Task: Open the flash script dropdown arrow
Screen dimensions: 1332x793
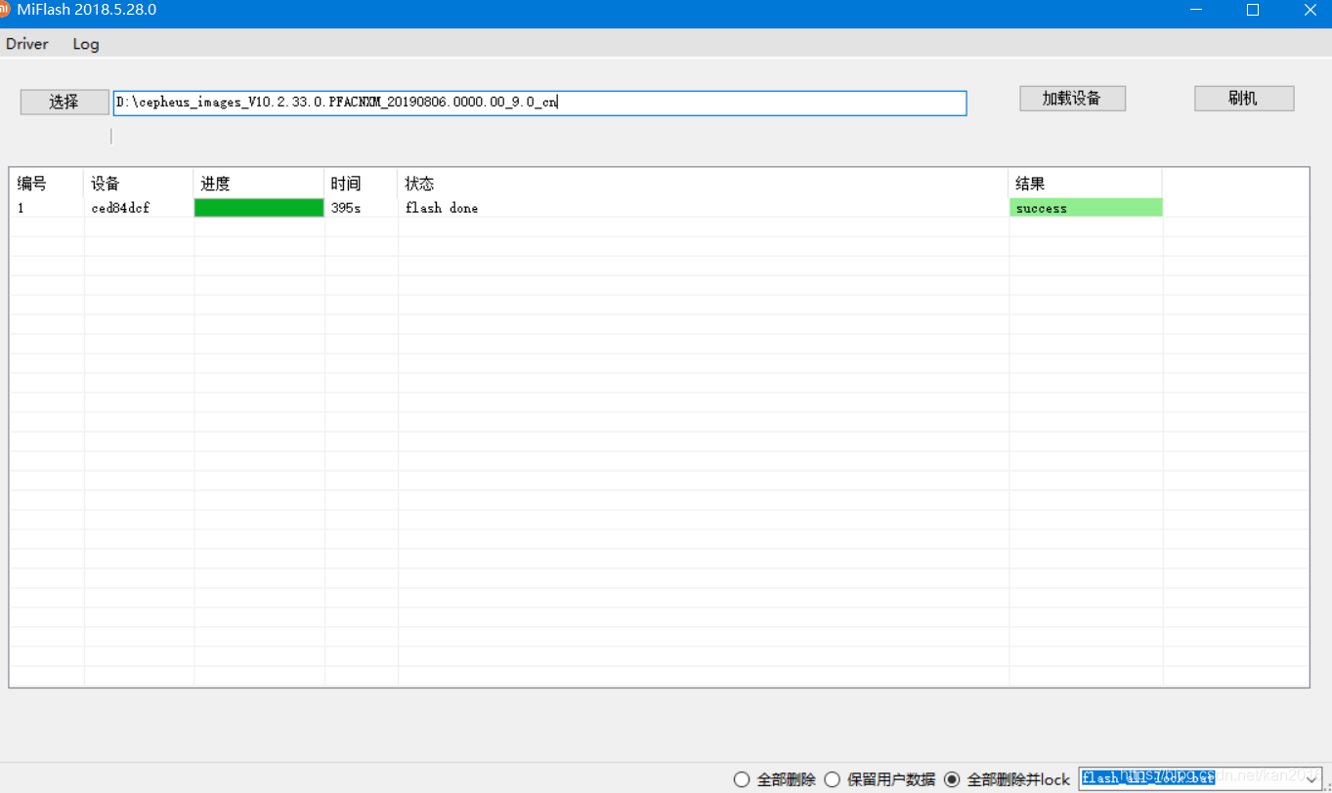Action: coord(1312,778)
